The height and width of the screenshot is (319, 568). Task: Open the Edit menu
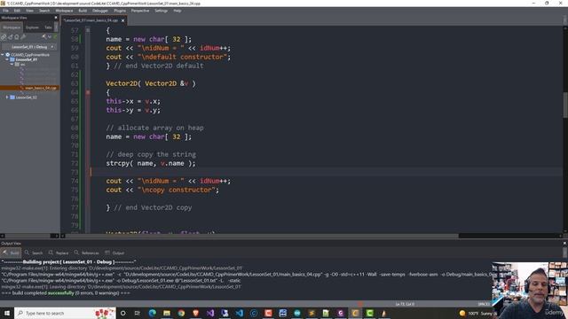point(17,11)
